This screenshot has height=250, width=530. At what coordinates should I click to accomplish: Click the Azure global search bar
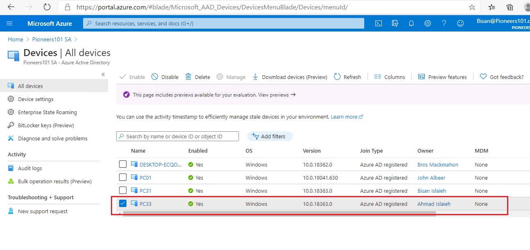(x=223, y=23)
